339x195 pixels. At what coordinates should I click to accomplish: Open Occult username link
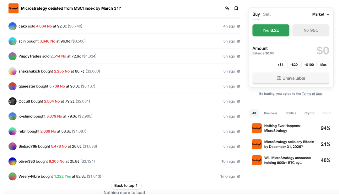point(24,101)
